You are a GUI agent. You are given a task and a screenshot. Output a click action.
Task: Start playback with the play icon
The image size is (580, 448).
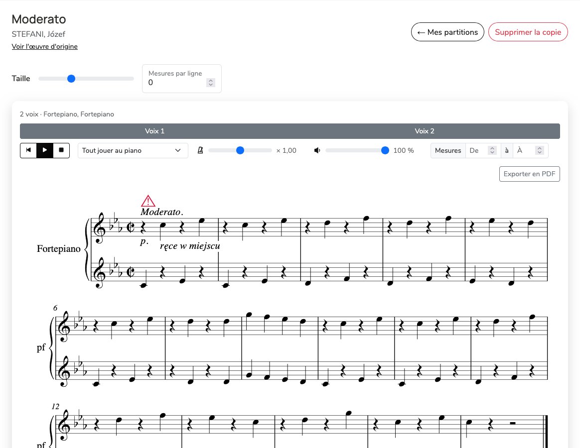[x=45, y=150]
